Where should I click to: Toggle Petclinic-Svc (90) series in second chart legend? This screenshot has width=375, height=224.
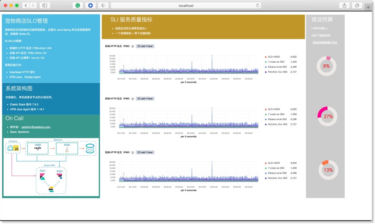278,124
